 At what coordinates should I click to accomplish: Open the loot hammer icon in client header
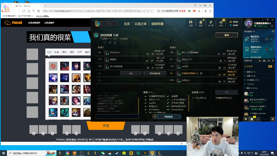pyautogui.click(x=211, y=23)
